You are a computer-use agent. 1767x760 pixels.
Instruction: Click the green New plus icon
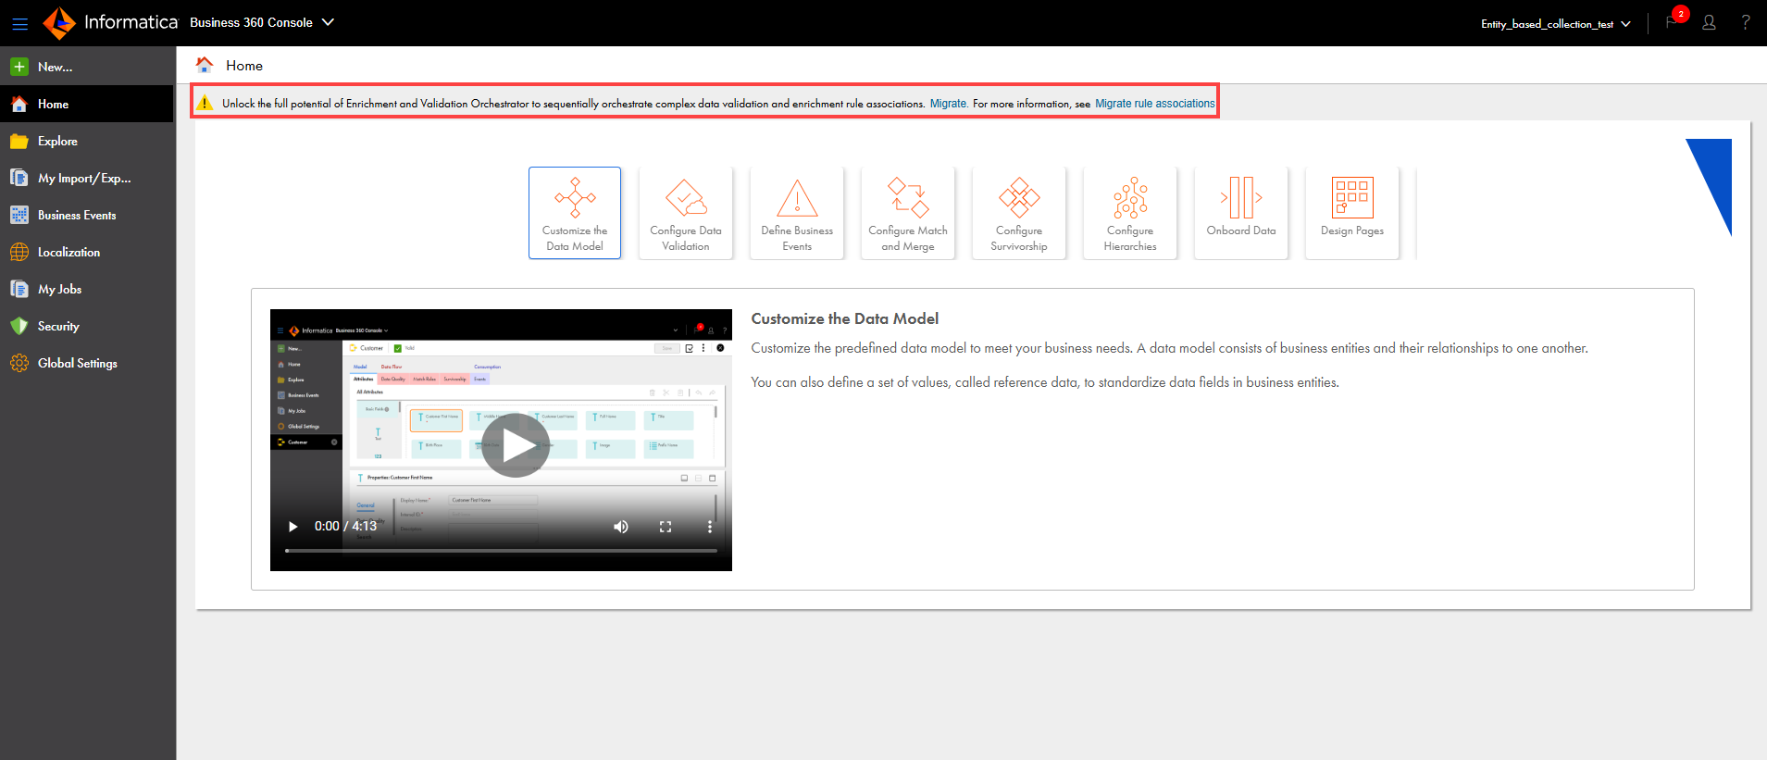19,67
